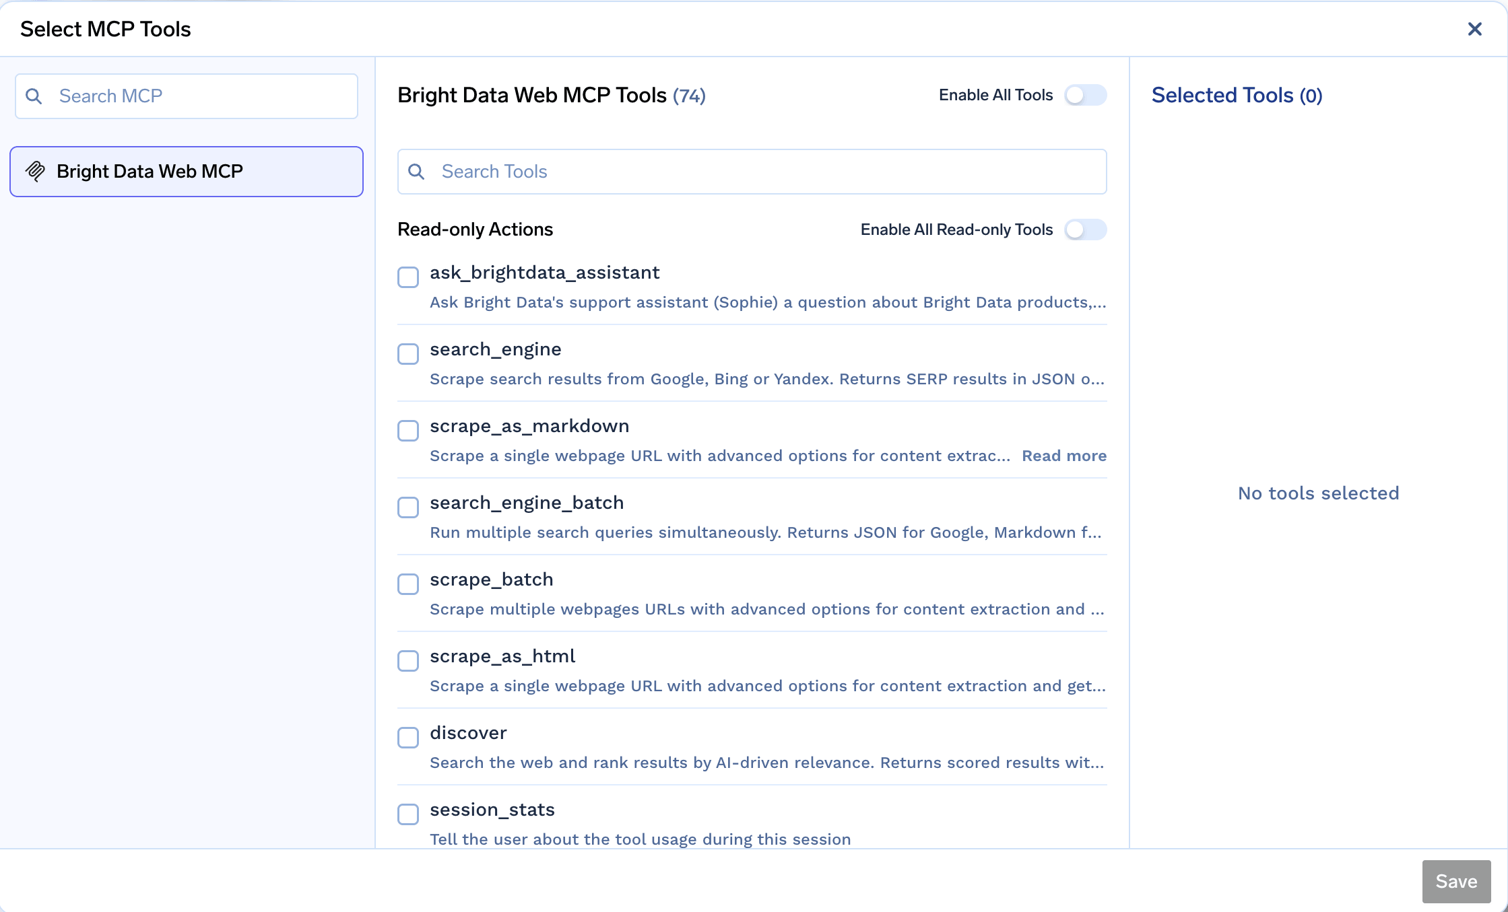Screen dimensions: 1508x912
Task: Click the ask_brightdata_assistant tool name
Action: 544,273
